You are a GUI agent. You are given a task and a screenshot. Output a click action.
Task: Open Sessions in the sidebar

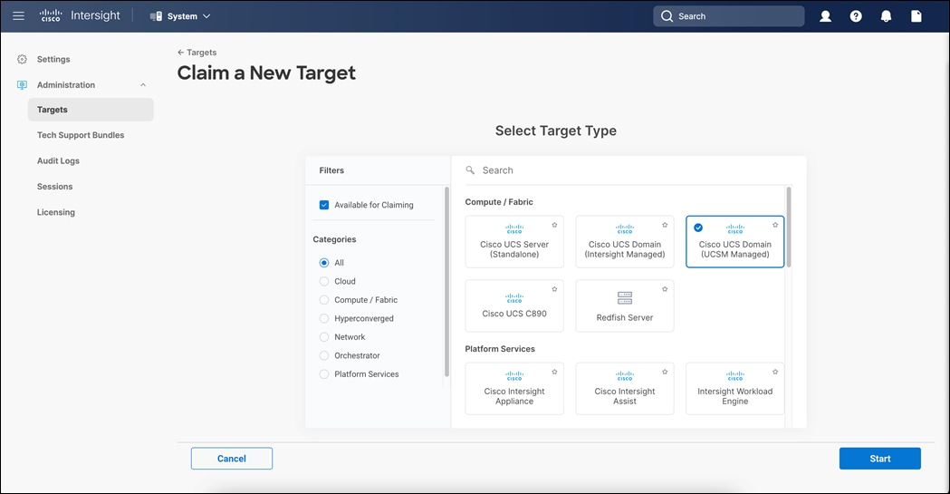click(54, 187)
